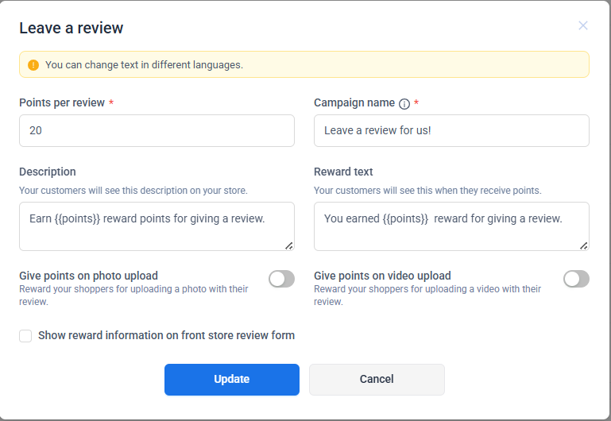Close the Leave a review dialog
The image size is (611, 421).
pyautogui.click(x=583, y=25)
